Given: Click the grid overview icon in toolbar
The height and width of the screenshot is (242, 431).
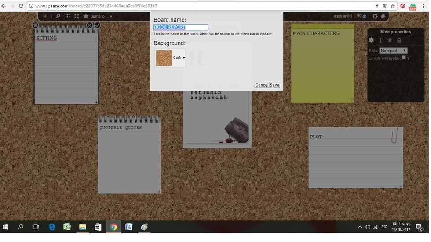Looking at the screenshot, I should (68, 16).
